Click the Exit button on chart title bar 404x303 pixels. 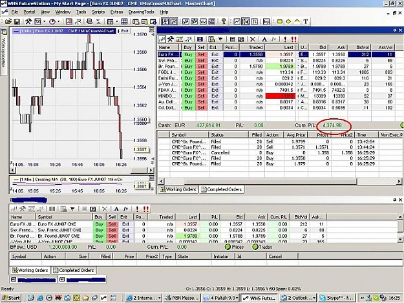125,31
